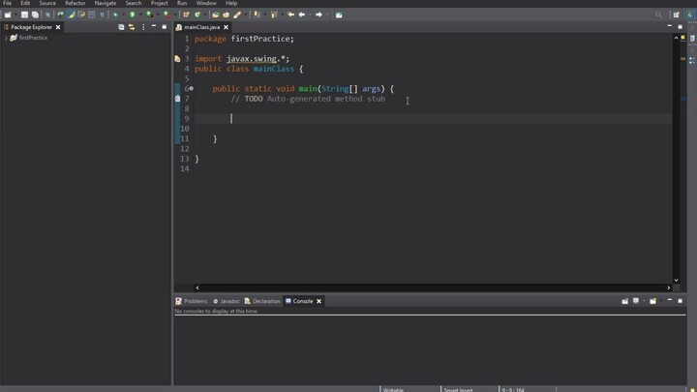Screen dimensions: 697x392
Task: Switch to the Declaration tab
Action: pos(262,301)
